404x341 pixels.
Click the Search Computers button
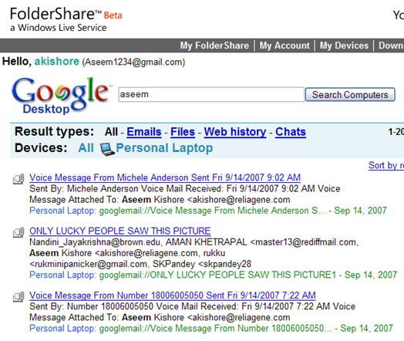click(x=350, y=95)
